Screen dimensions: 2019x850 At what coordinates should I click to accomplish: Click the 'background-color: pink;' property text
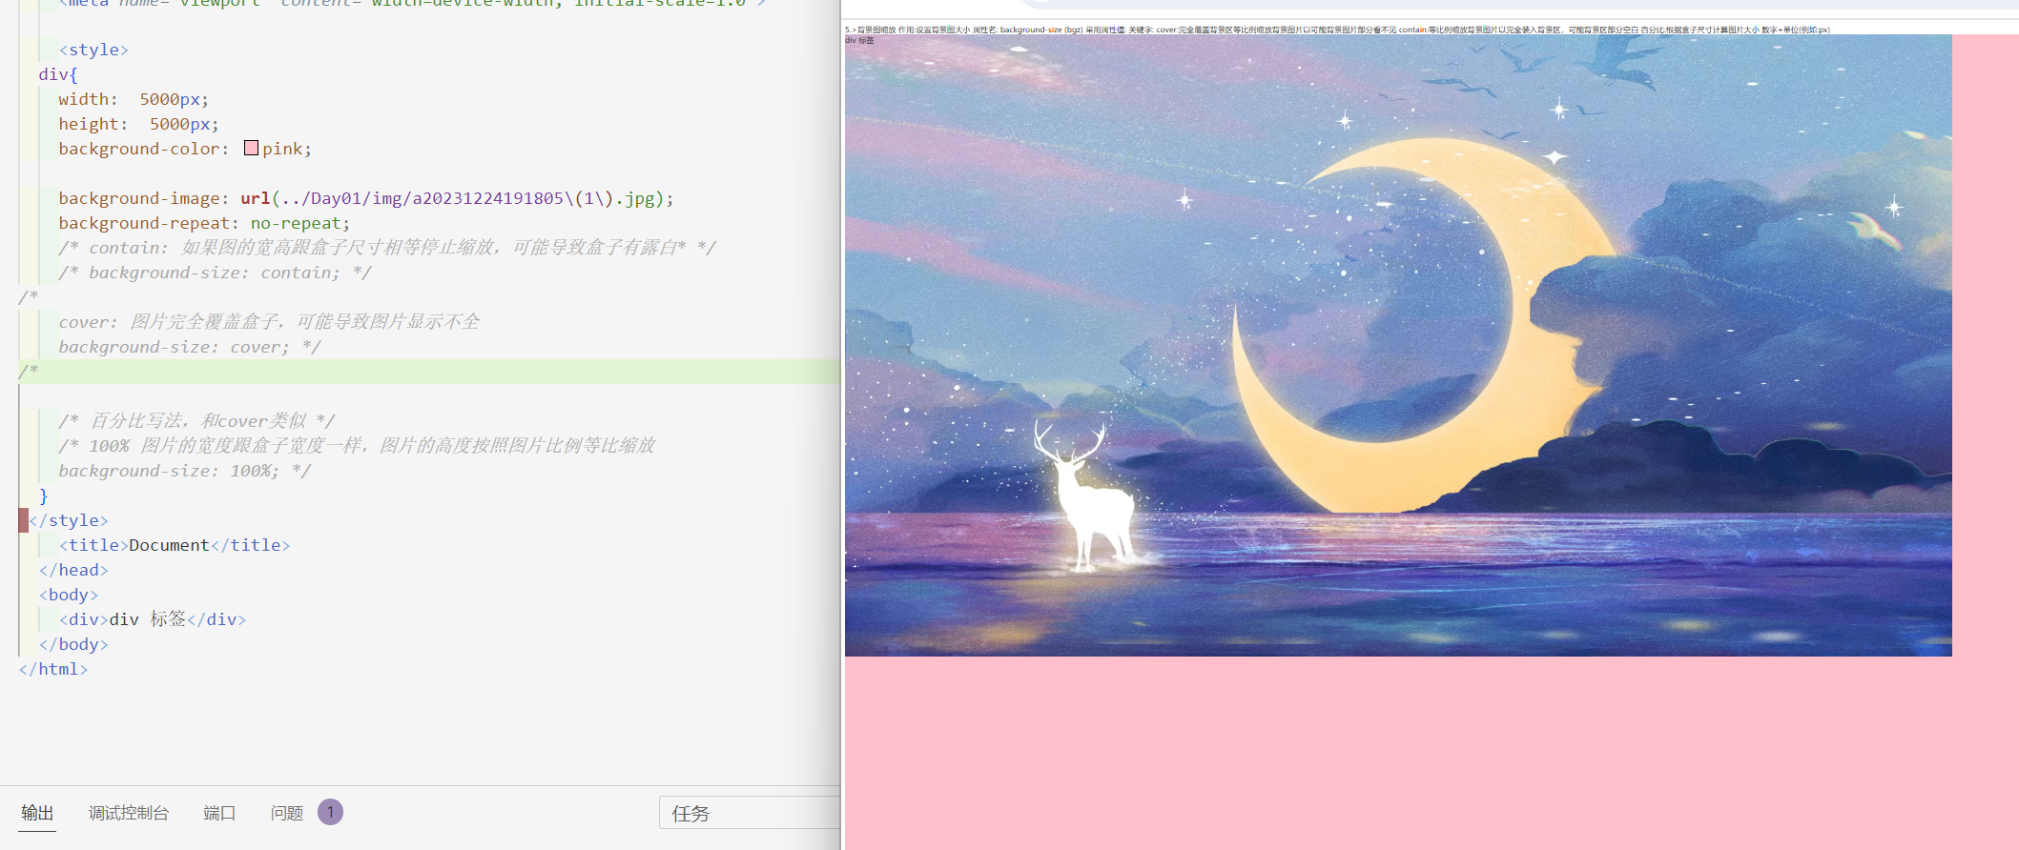coord(185,149)
